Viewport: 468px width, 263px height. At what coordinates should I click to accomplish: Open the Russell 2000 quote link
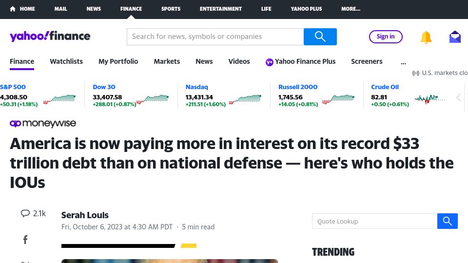(x=298, y=87)
